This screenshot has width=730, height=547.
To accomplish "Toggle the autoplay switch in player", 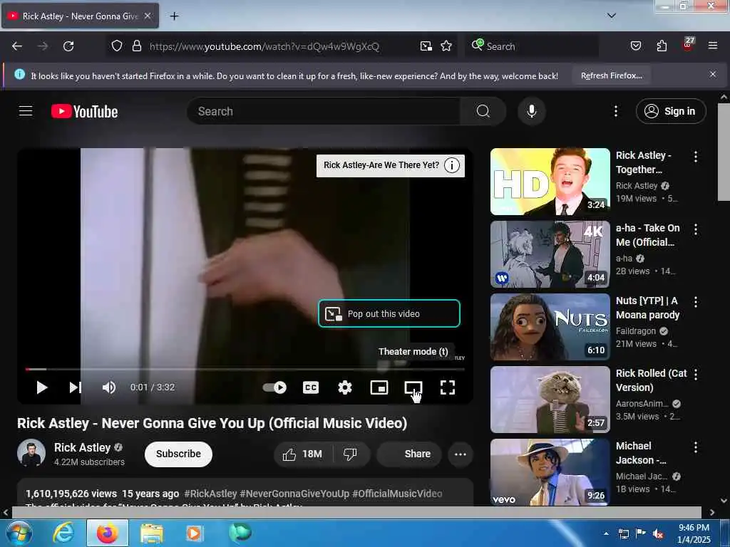I will tap(274, 387).
